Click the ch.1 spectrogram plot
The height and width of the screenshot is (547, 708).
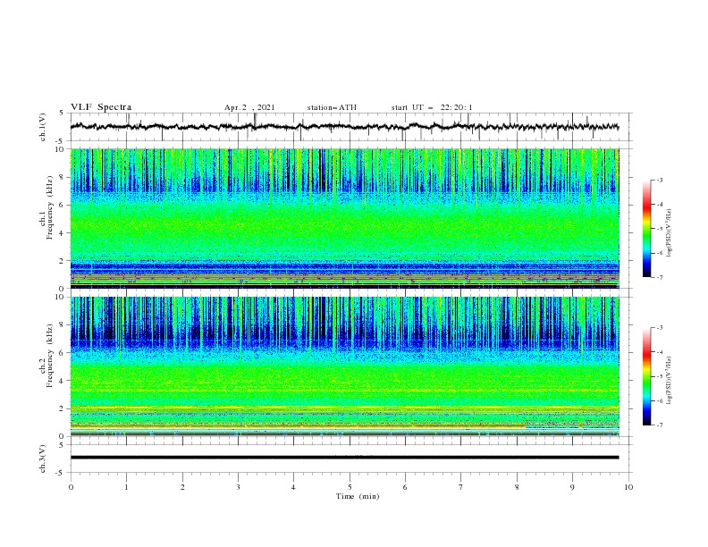pos(344,218)
